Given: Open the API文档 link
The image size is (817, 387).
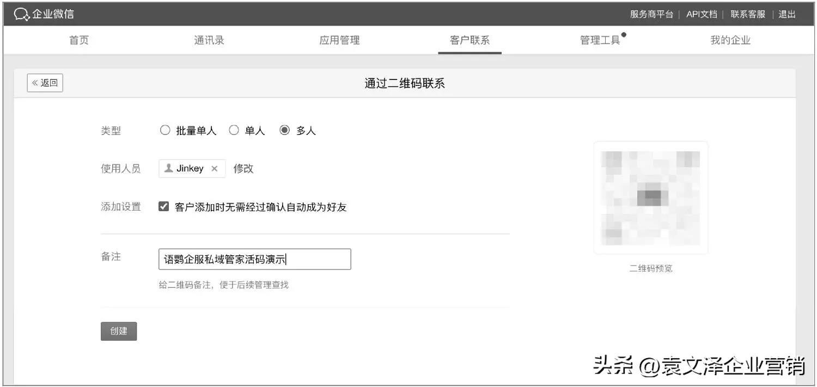Looking at the screenshot, I should (x=702, y=15).
